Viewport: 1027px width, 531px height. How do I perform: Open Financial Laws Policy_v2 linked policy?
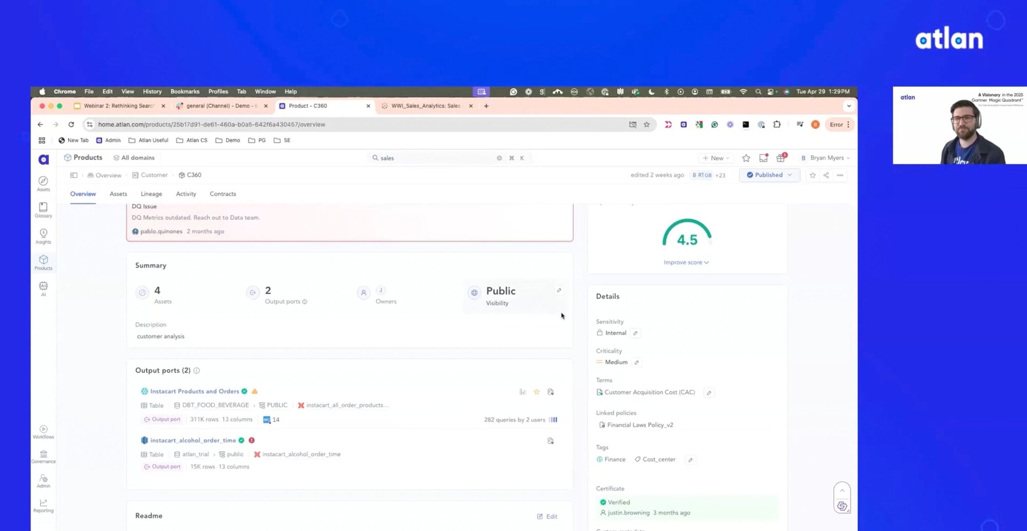(x=640, y=425)
